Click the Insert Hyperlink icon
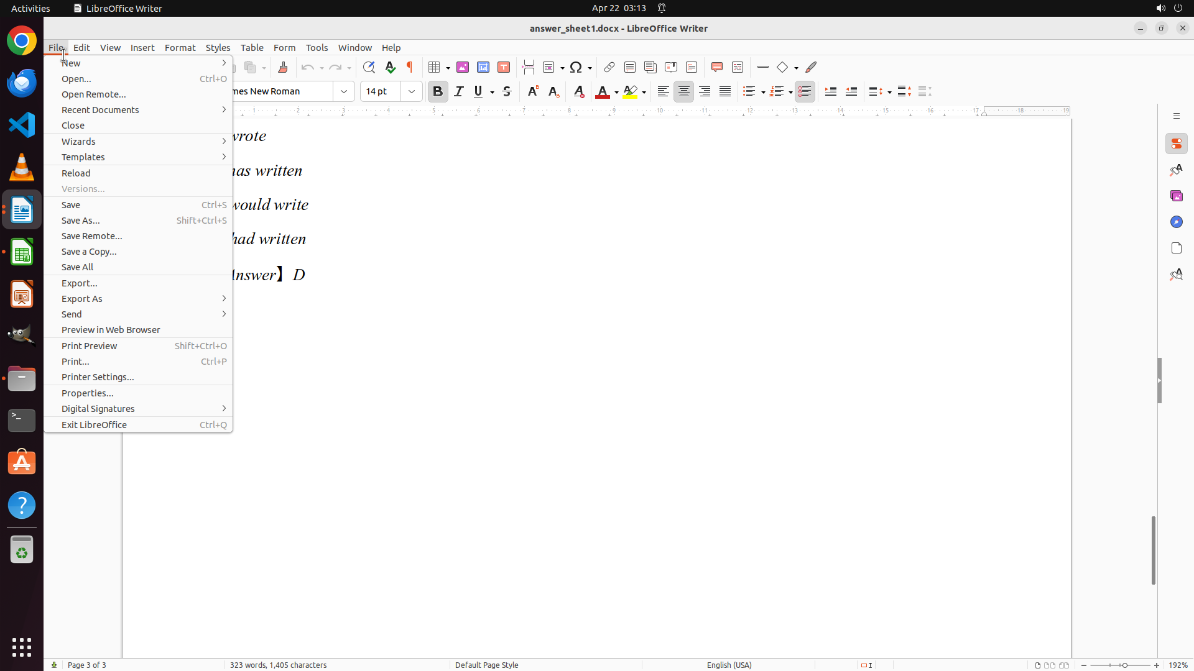Viewport: 1194px width, 671px height. (x=609, y=67)
